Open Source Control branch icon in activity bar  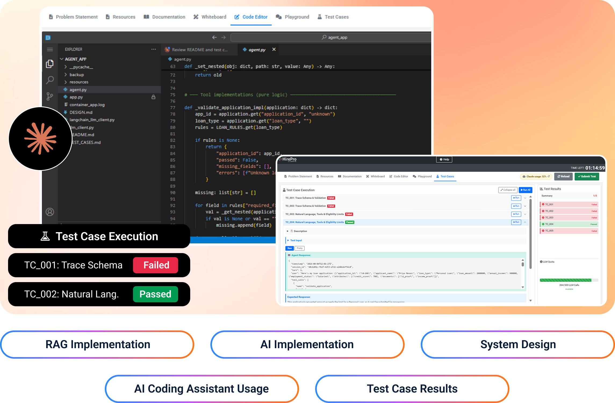click(x=50, y=96)
